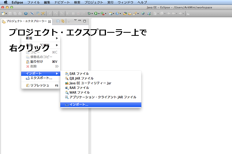Click the blue figure with green arrow toolbar icon
The height and width of the screenshot is (154, 232).
point(149,13)
